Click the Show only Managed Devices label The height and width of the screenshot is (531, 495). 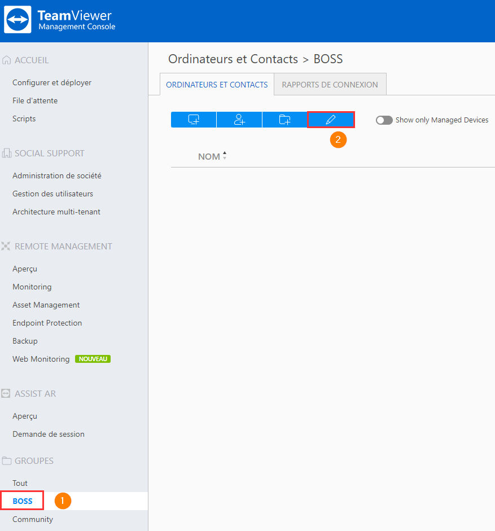coord(442,120)
